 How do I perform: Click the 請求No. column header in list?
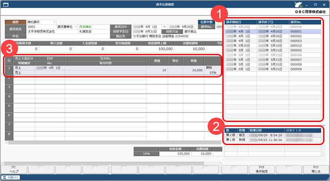(305, 22)
